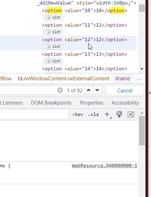Reveal the slot under option 10
151x197 pixels.
(53, 17)
